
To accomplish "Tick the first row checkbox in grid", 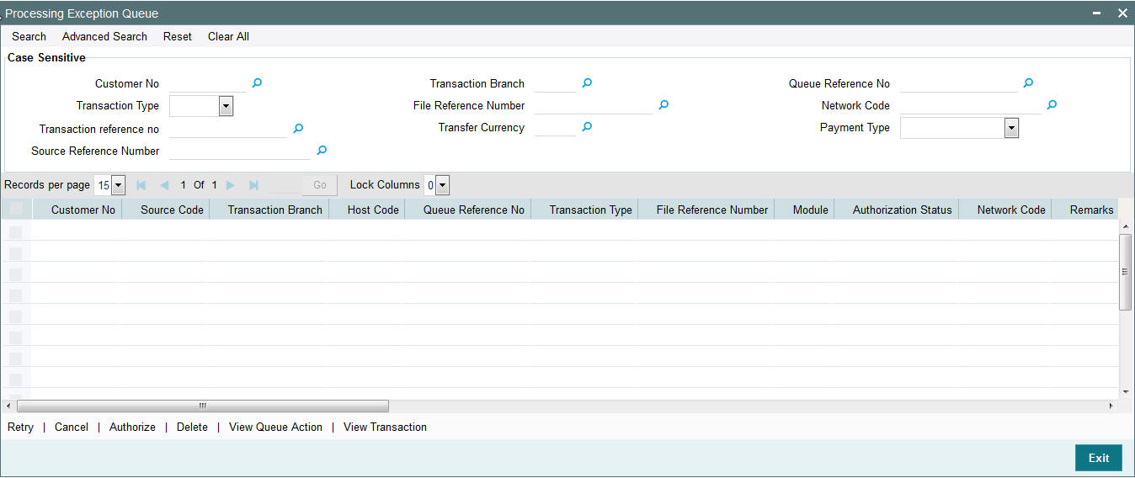I will 15,232.
